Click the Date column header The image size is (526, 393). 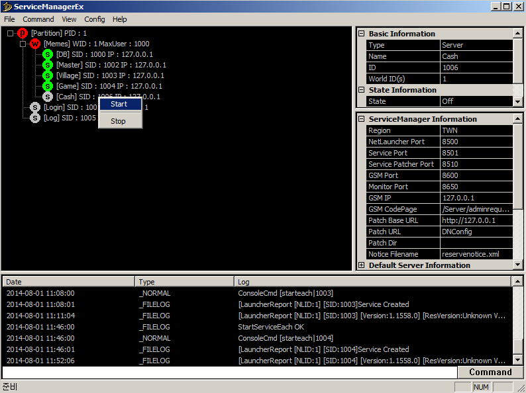click(68, 282)
